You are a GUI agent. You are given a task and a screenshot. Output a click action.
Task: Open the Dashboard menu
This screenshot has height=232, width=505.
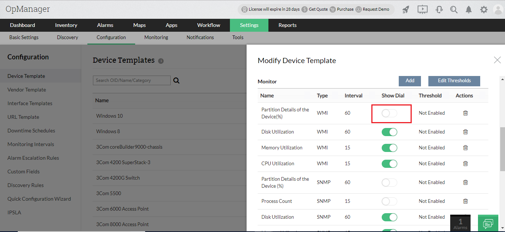coord(23,25)
